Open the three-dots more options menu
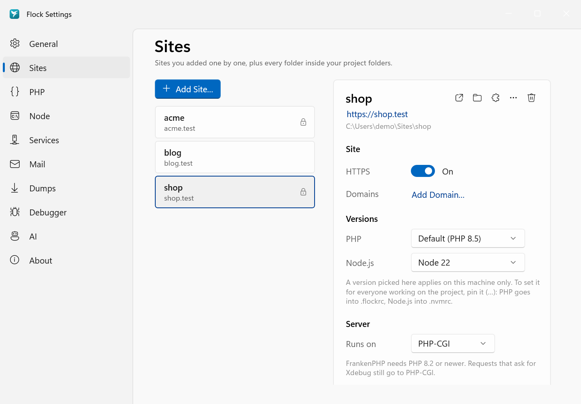The width and height of the screenshot is (581, 404). (513, 98)
